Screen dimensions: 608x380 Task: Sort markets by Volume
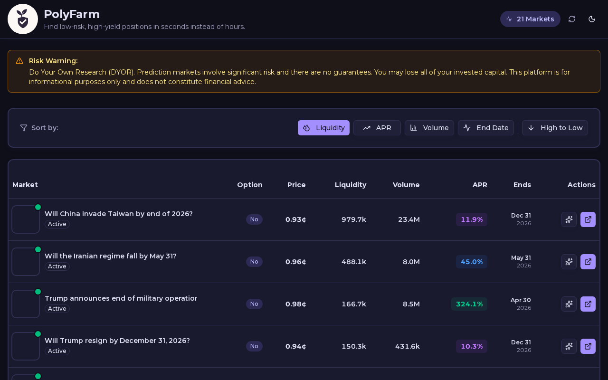pos(429,128)
